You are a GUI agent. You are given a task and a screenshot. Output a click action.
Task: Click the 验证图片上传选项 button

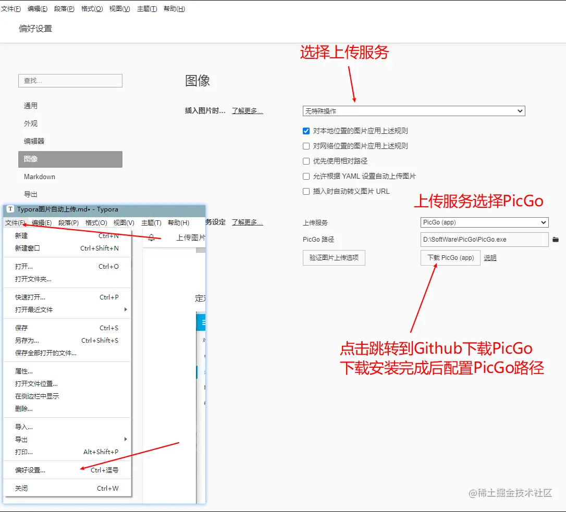tap(334, 258)
